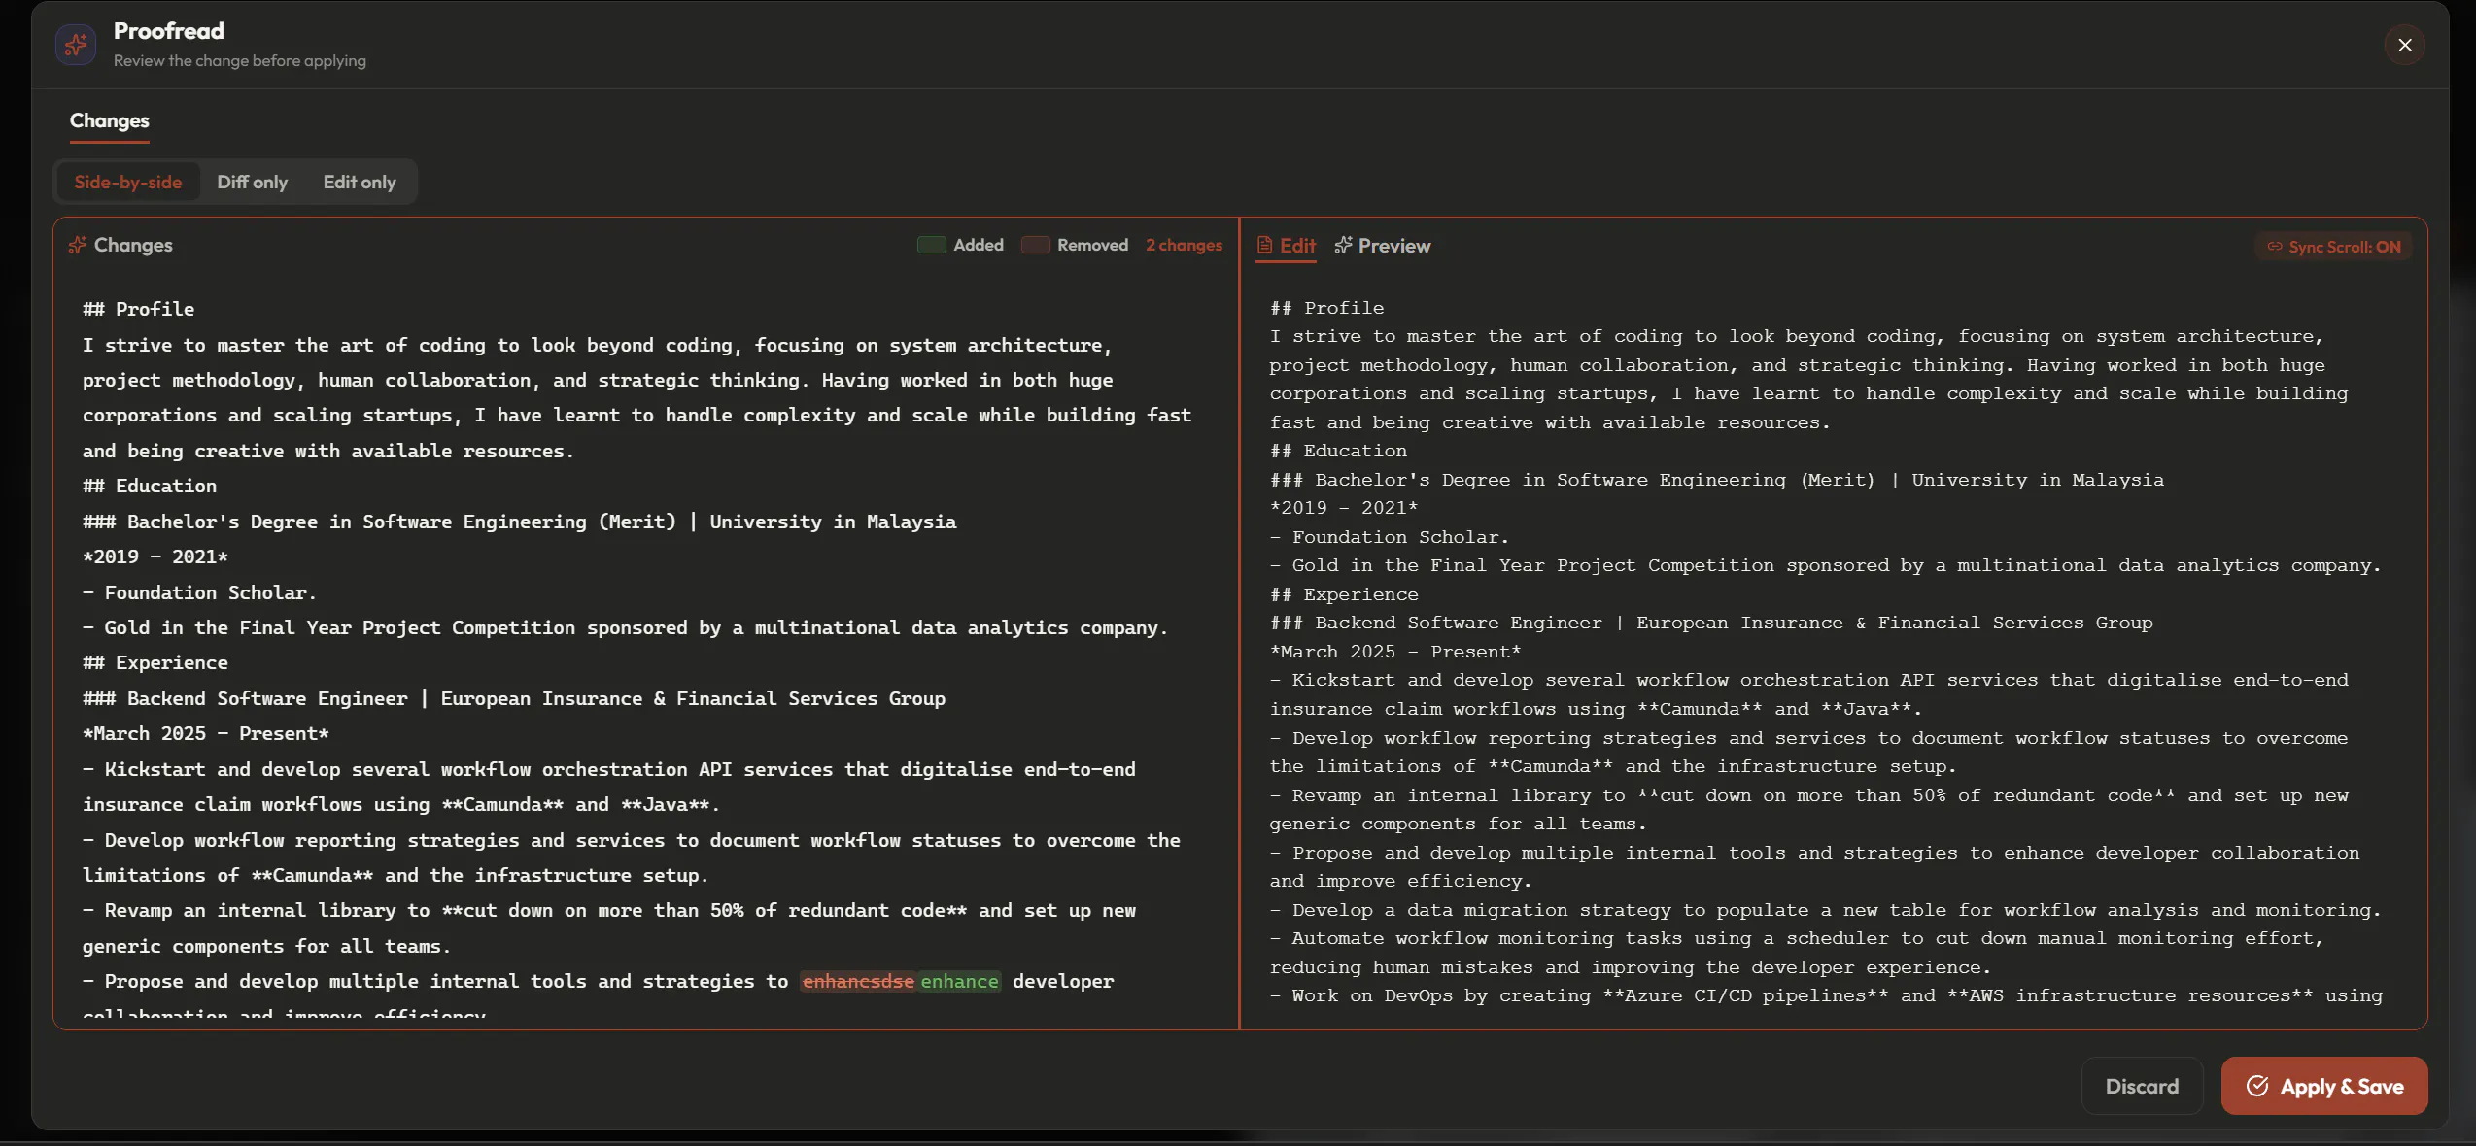Click the Sync Scroll link icon
Image resolution: width=2476 pixels, height=1146 pixels.
tap(2274, 247)
